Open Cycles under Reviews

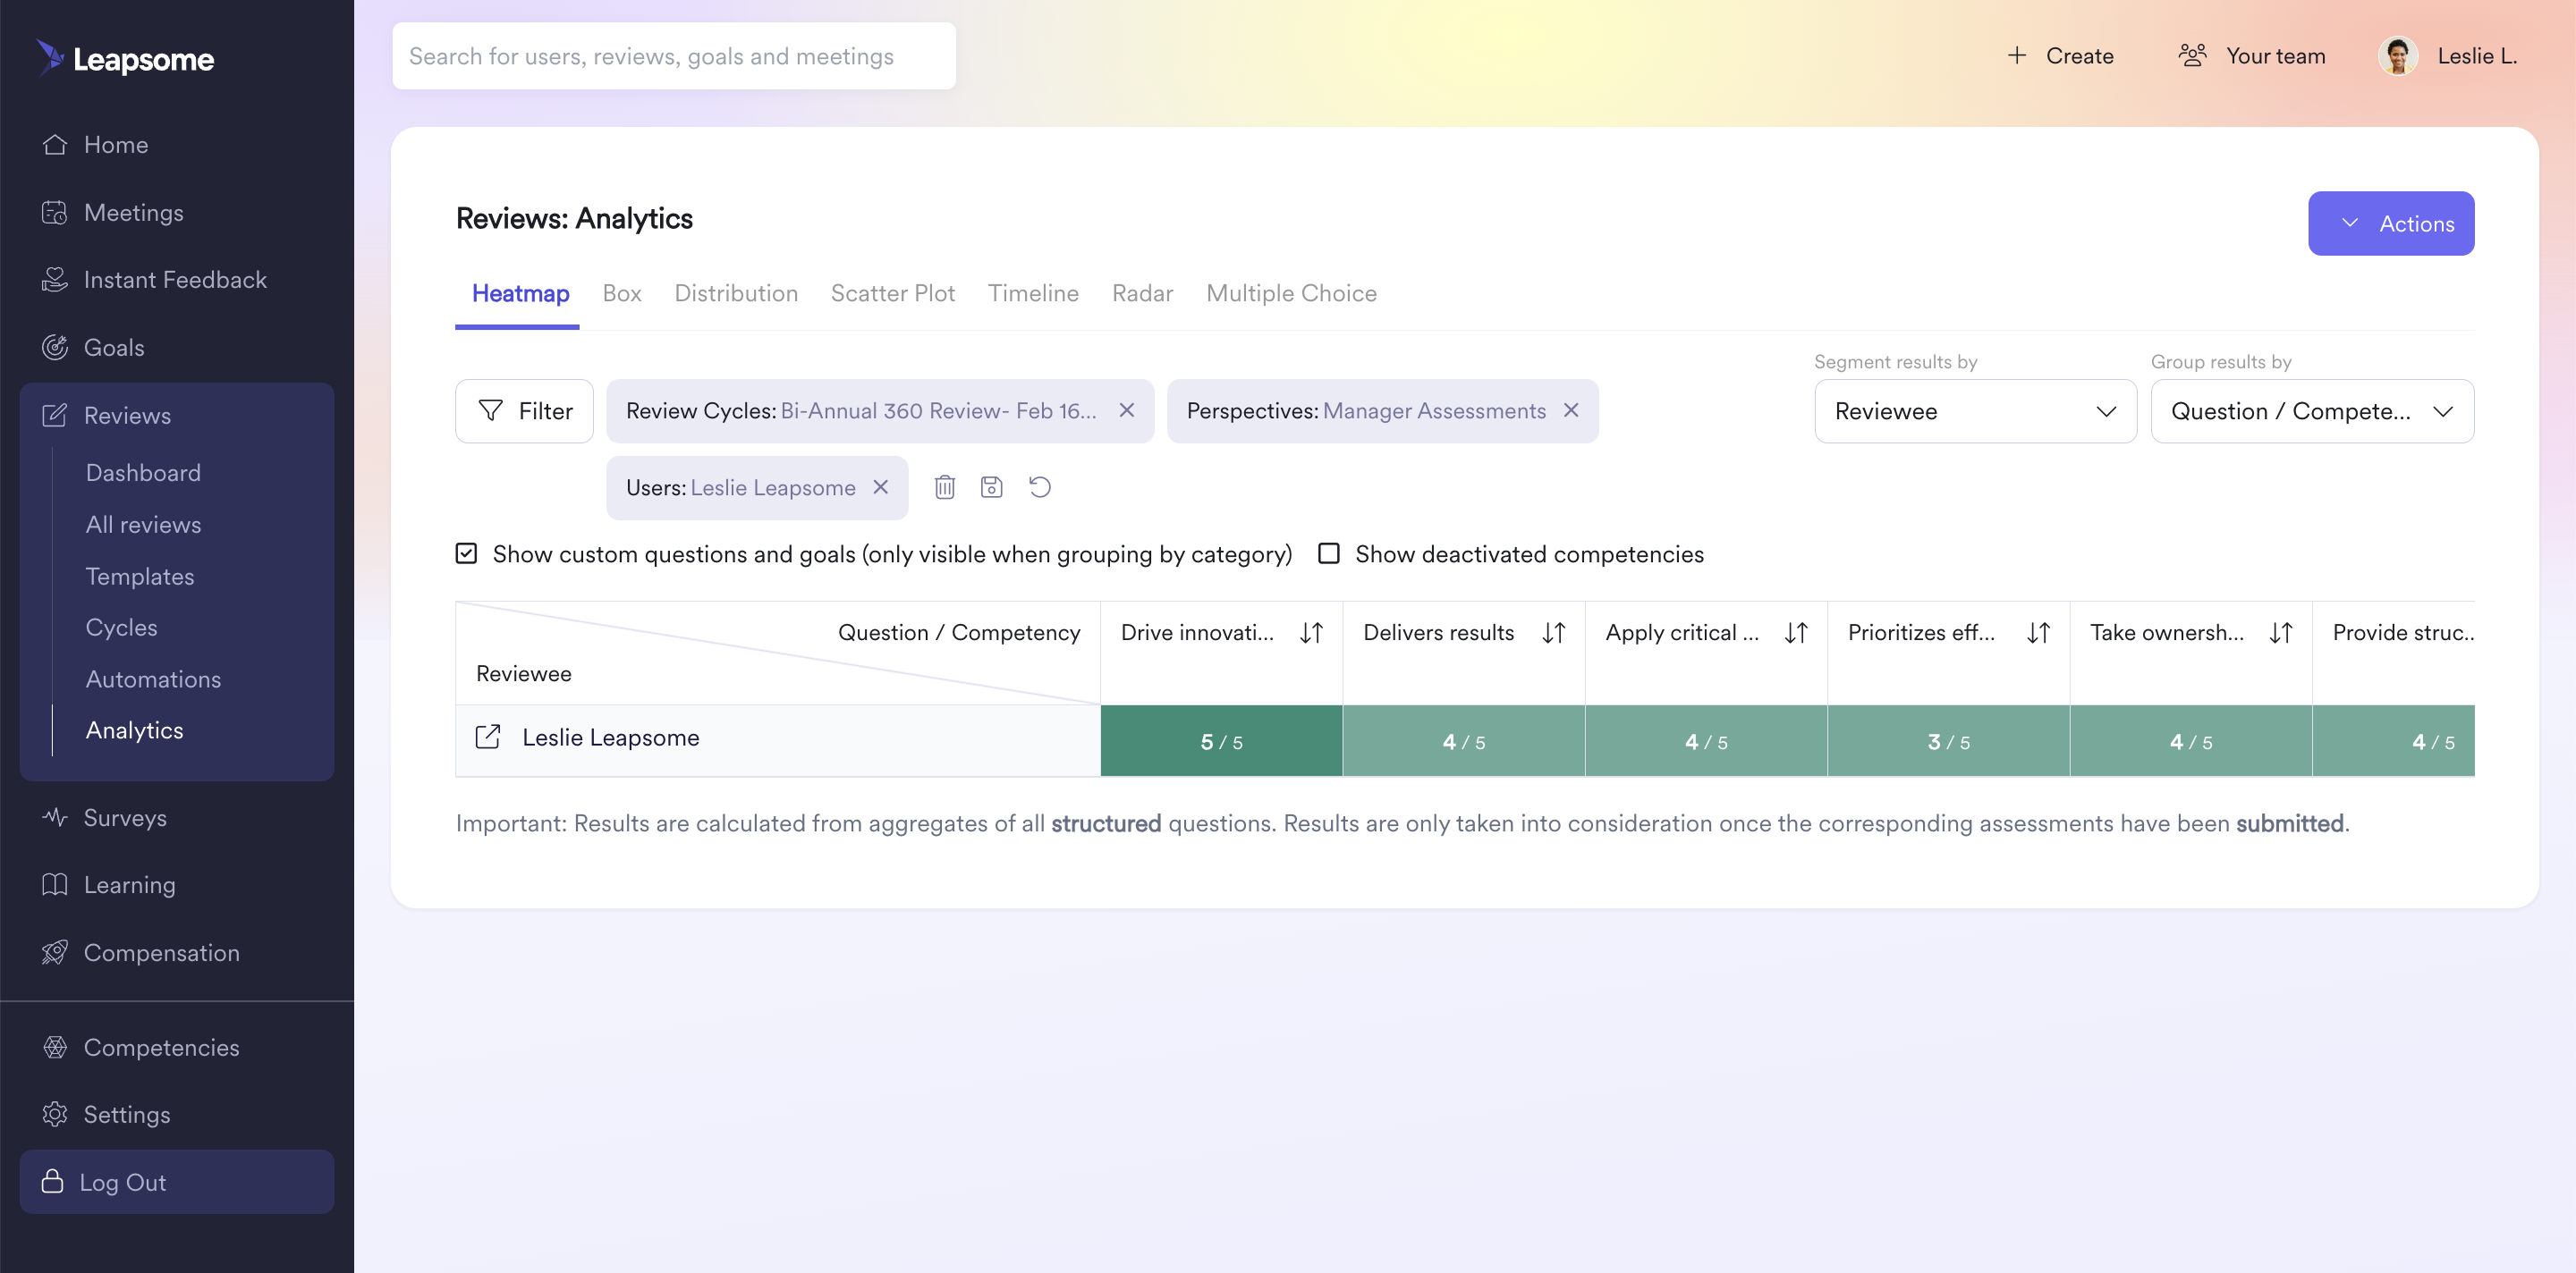(121, 628)
